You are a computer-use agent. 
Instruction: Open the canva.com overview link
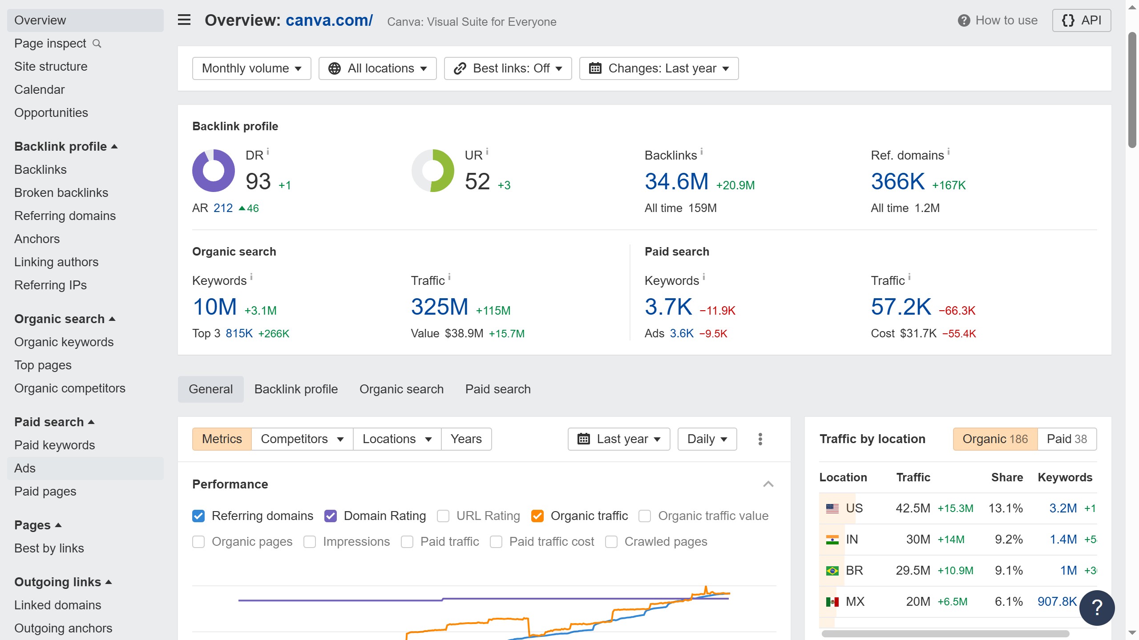[329, 20]
